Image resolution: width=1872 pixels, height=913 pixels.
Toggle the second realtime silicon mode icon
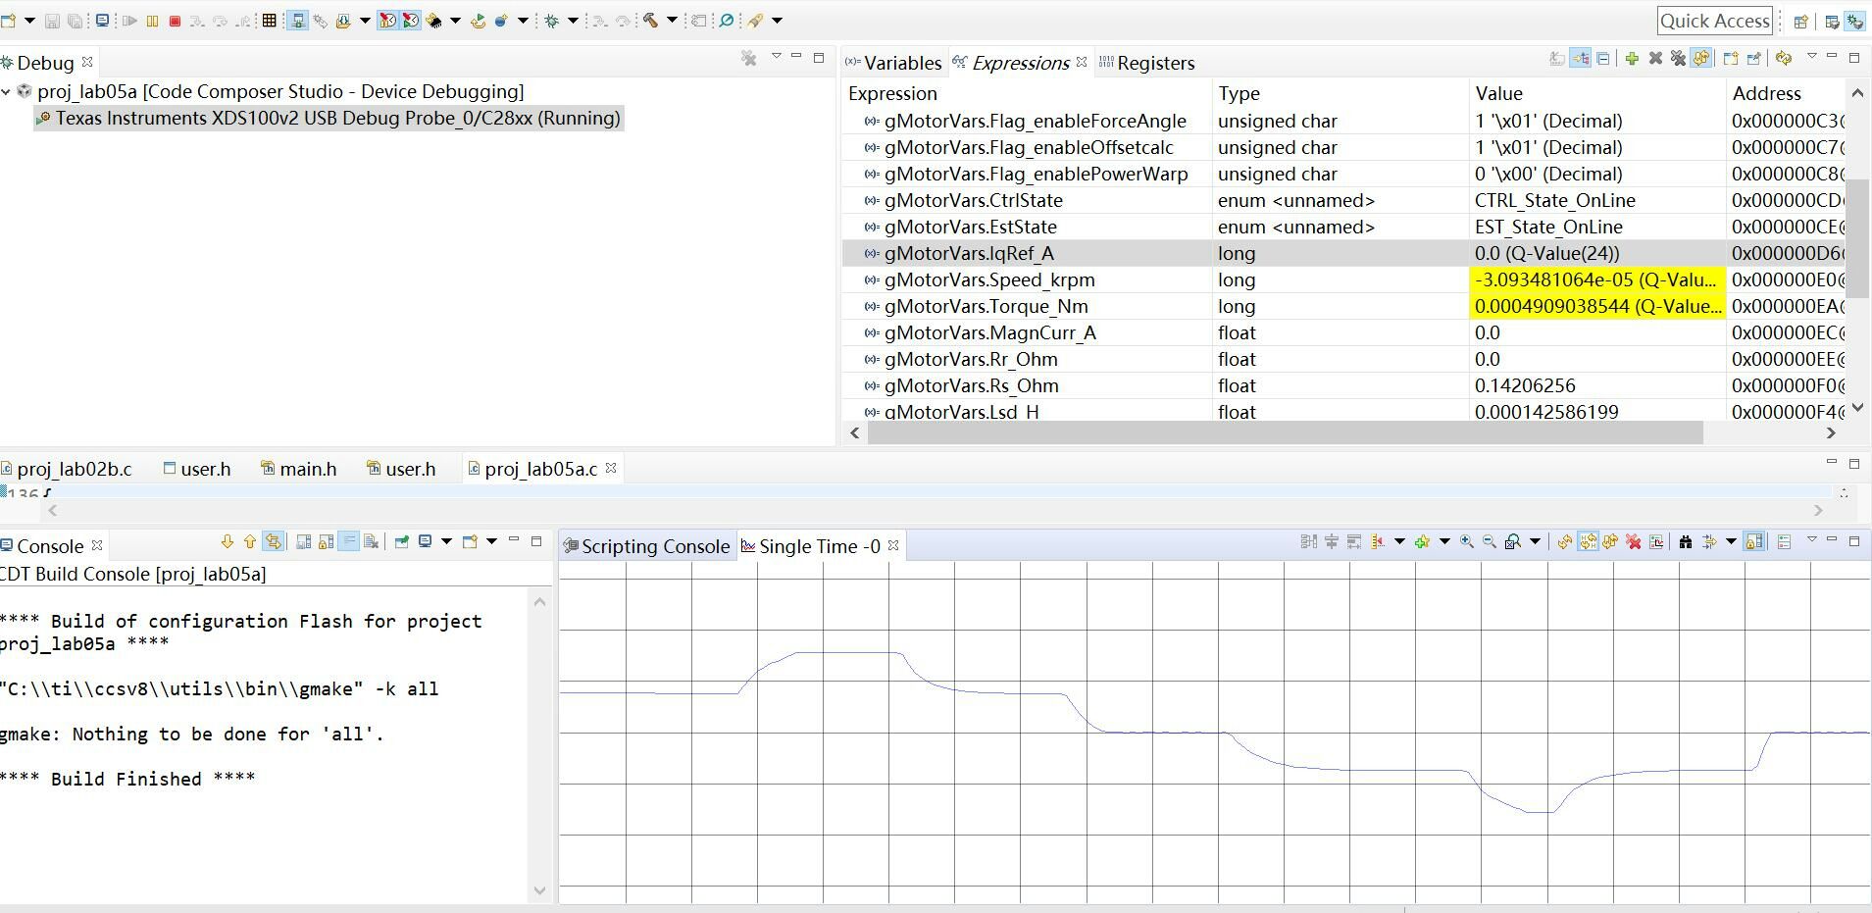[411, 21]
